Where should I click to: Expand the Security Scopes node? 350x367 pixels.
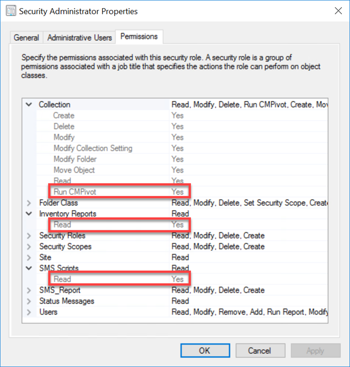pos(29,247)
